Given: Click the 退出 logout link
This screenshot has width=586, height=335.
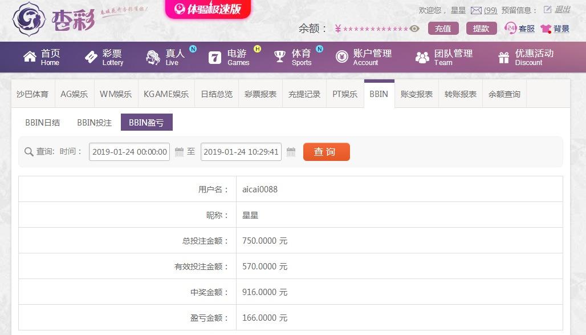Looking at the screenshot, I should [563, 10].
